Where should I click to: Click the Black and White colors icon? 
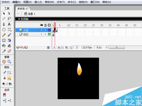tap(4, 84)
